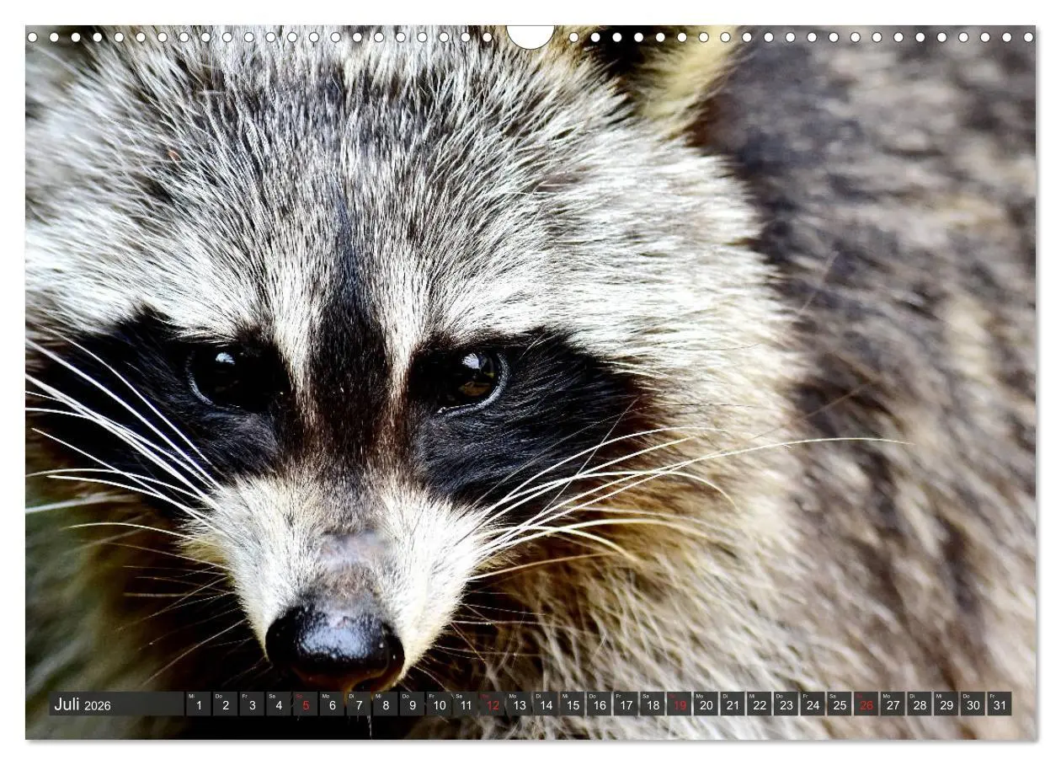Toggle the Saturday date 4 cell
This screenshot has width=1061, height=765.
[x=280, y=706]
